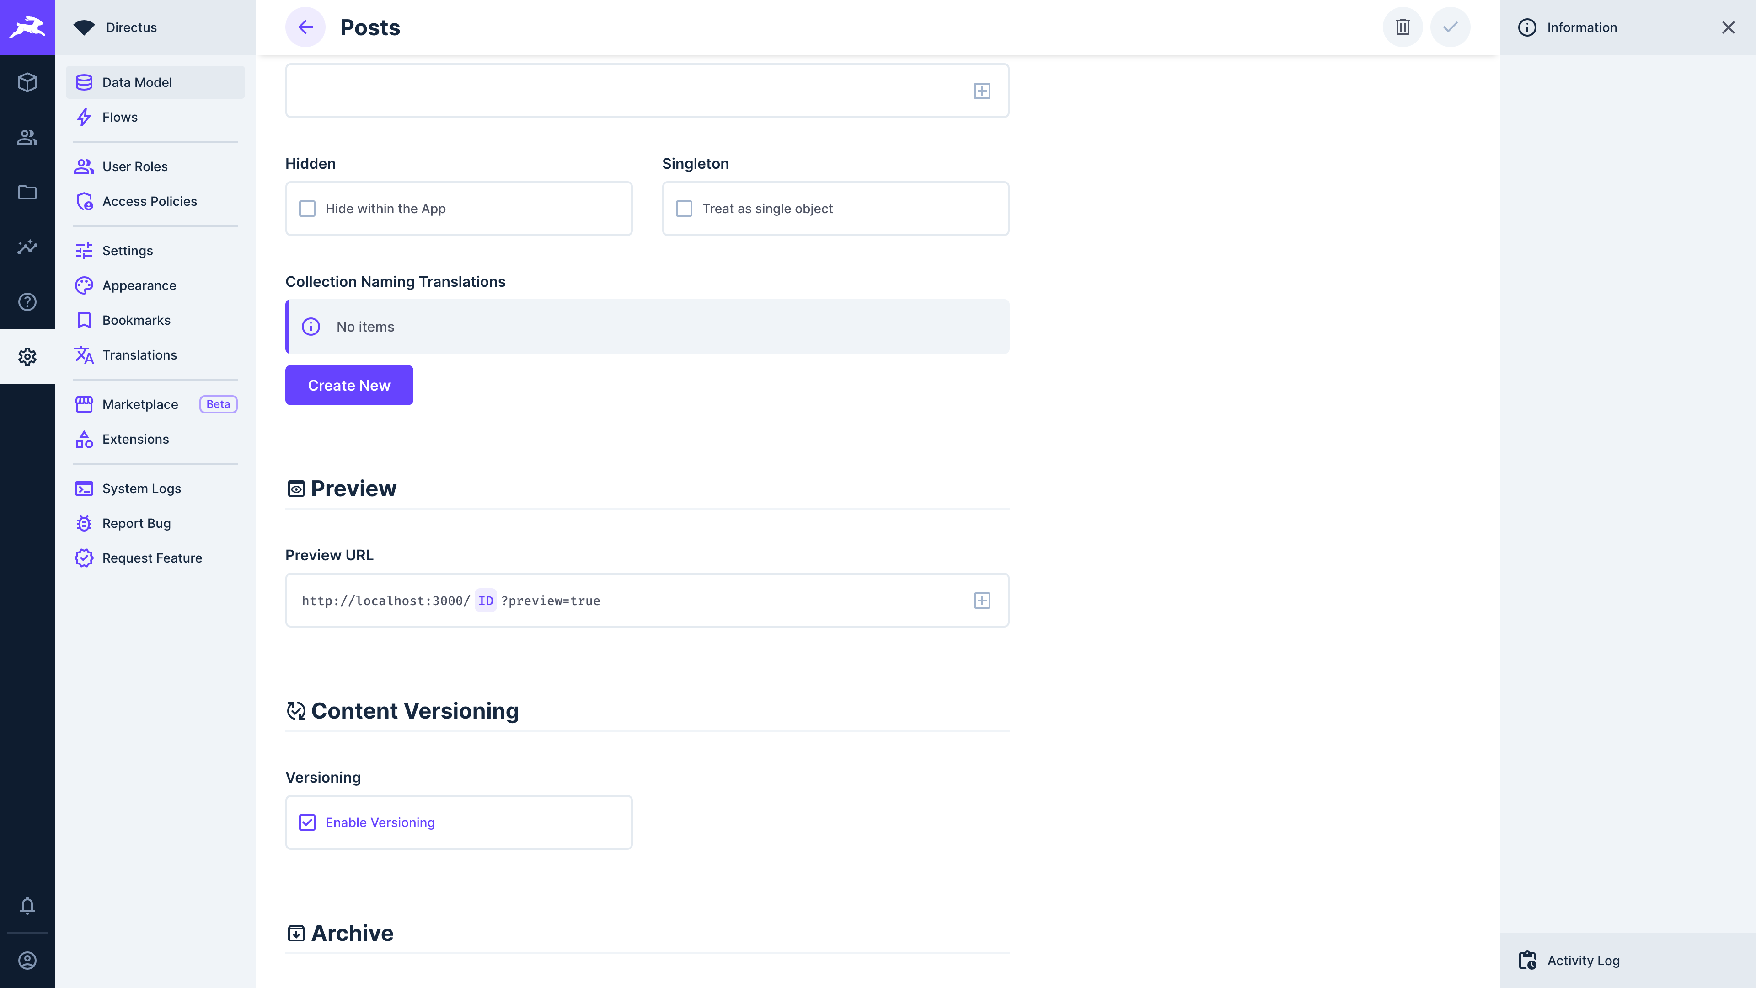The image size is (1756, 988).
Task: Enable the Hide within the App checkbox
Action: [308, 209]
